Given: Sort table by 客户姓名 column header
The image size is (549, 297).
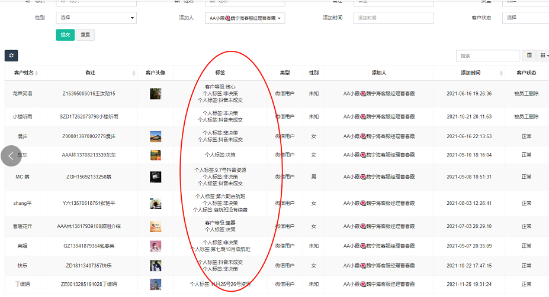Looking at the screenshot, I should (x=23, y=73).
